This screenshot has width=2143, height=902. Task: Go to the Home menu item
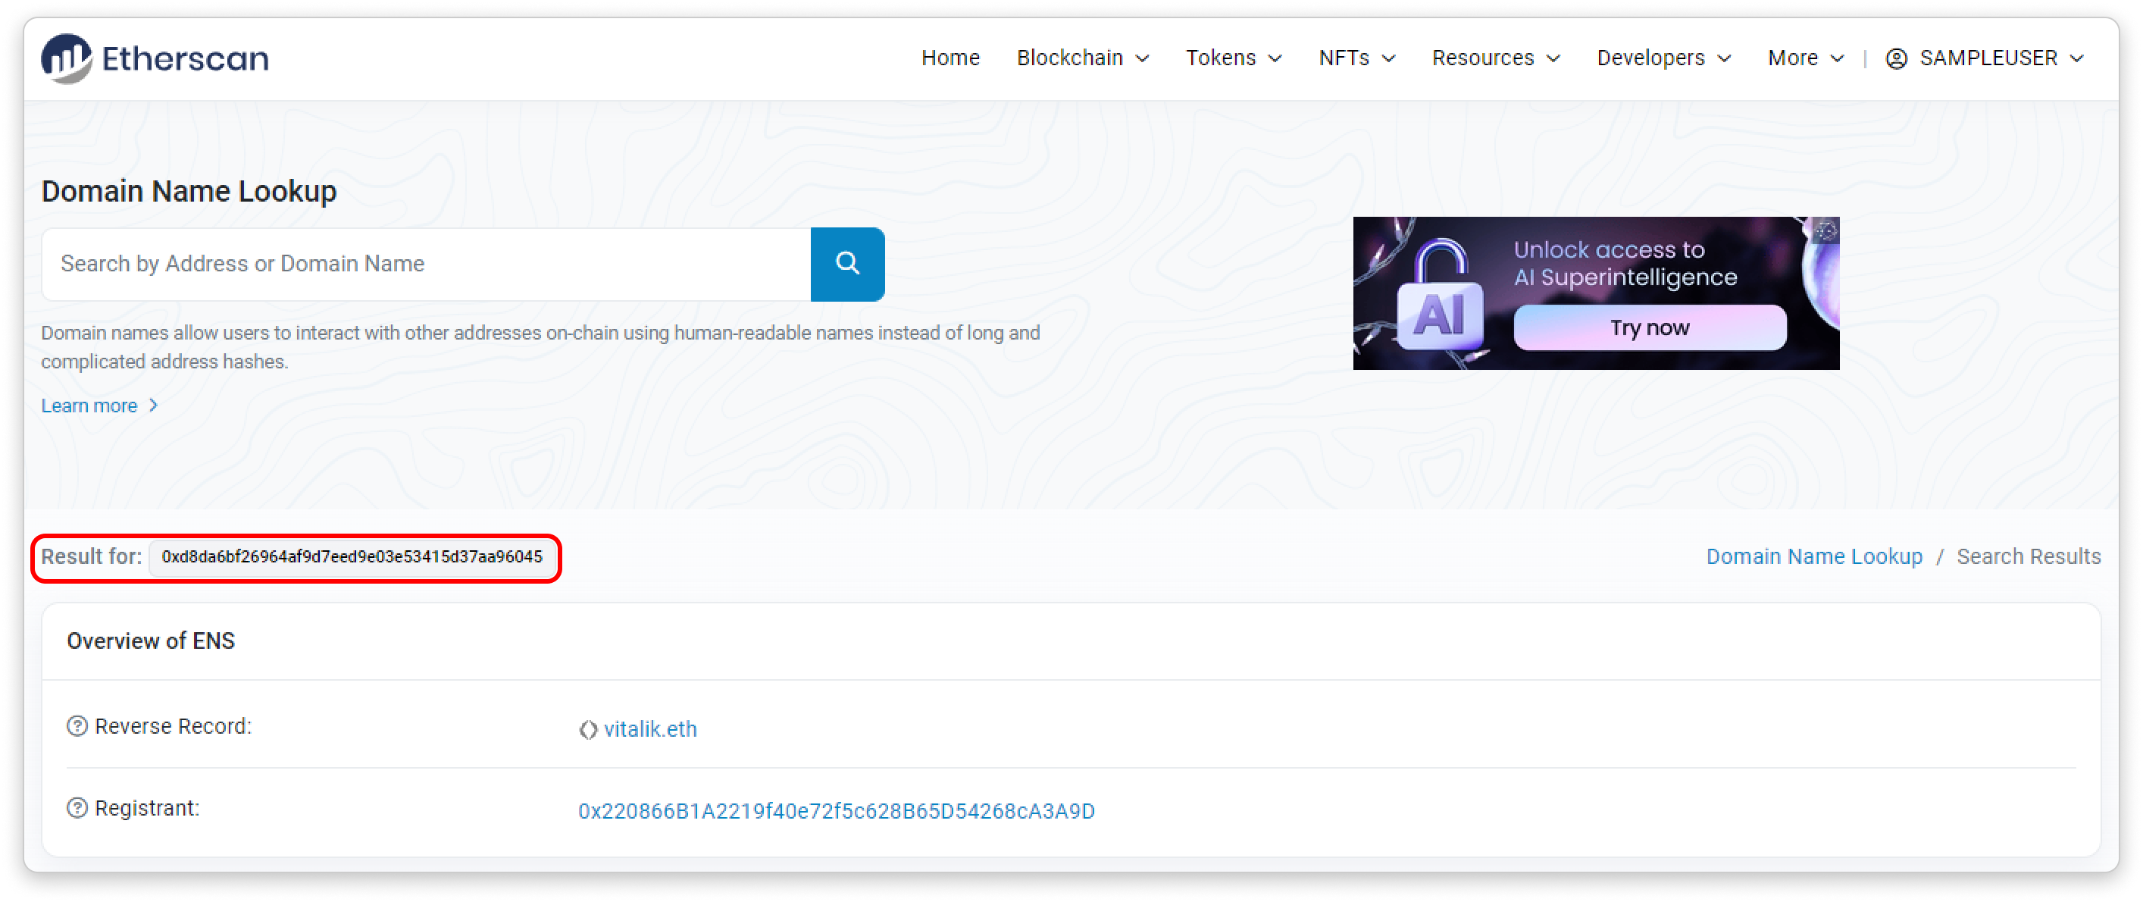[x=950, y=58]
